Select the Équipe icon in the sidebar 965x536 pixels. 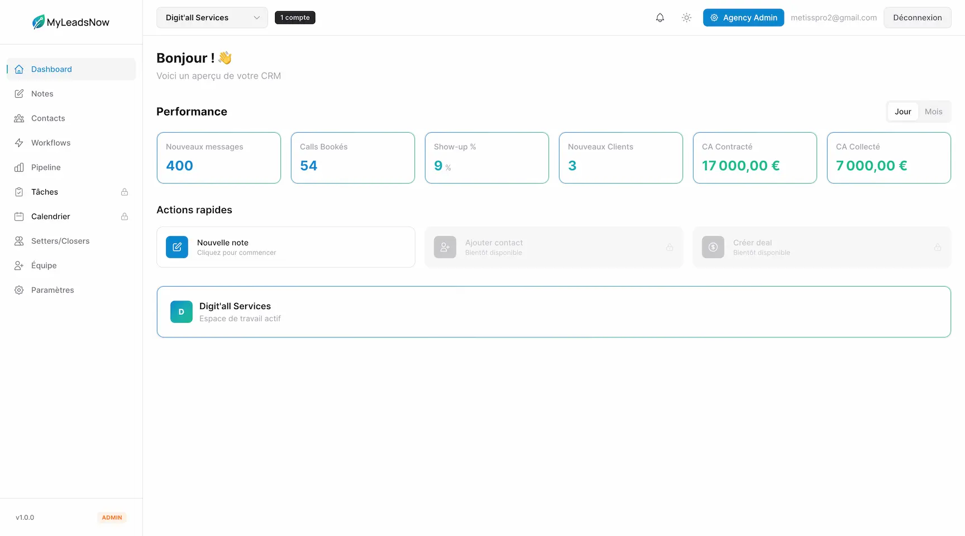point(19,265)
